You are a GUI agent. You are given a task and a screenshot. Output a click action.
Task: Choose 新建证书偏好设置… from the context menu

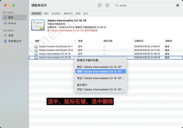101,60
